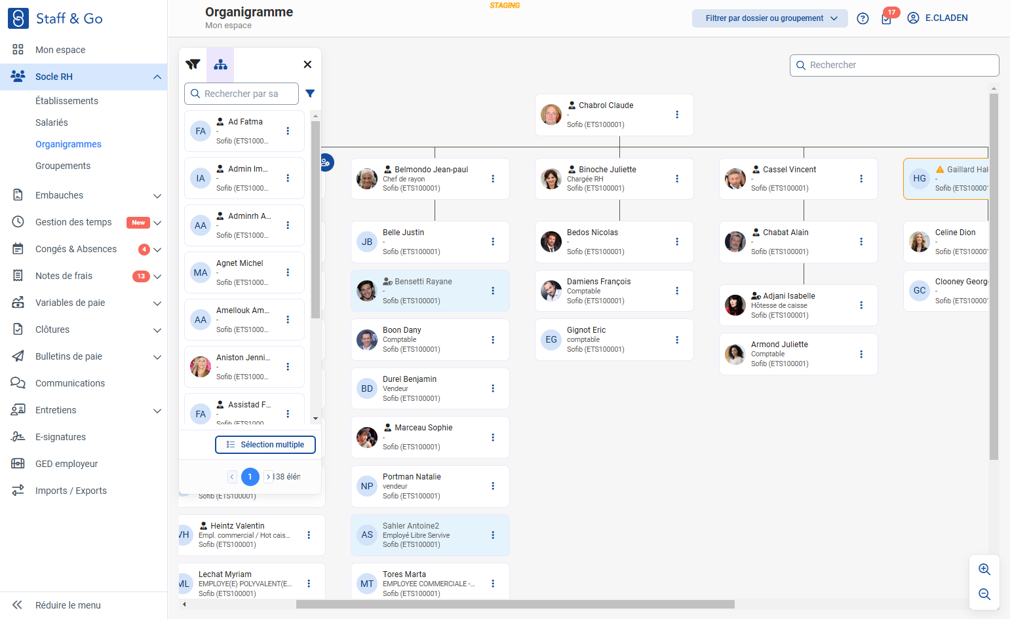Viewport: 1010px width, 619px height.
Task: Open the tasks icon with badge 17
Action: pos(887,18)
